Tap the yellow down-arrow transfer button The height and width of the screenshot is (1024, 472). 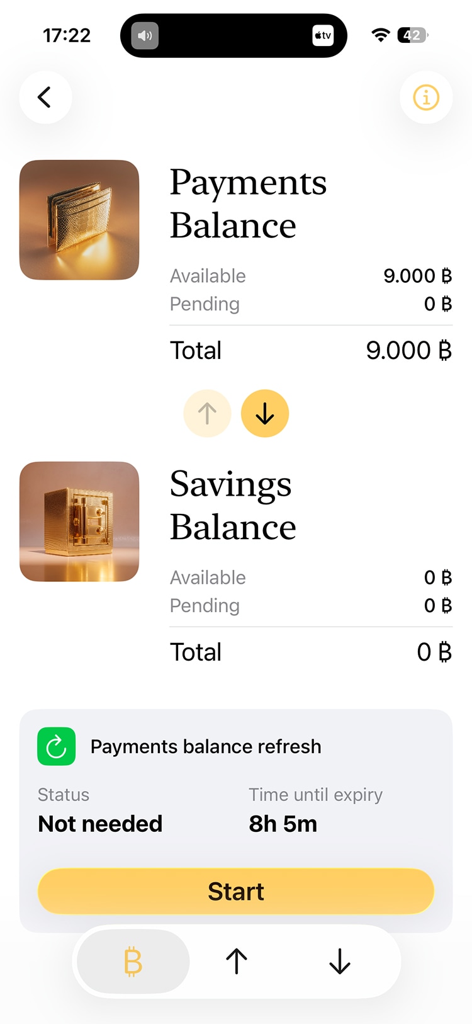click(x=265, y=414)
